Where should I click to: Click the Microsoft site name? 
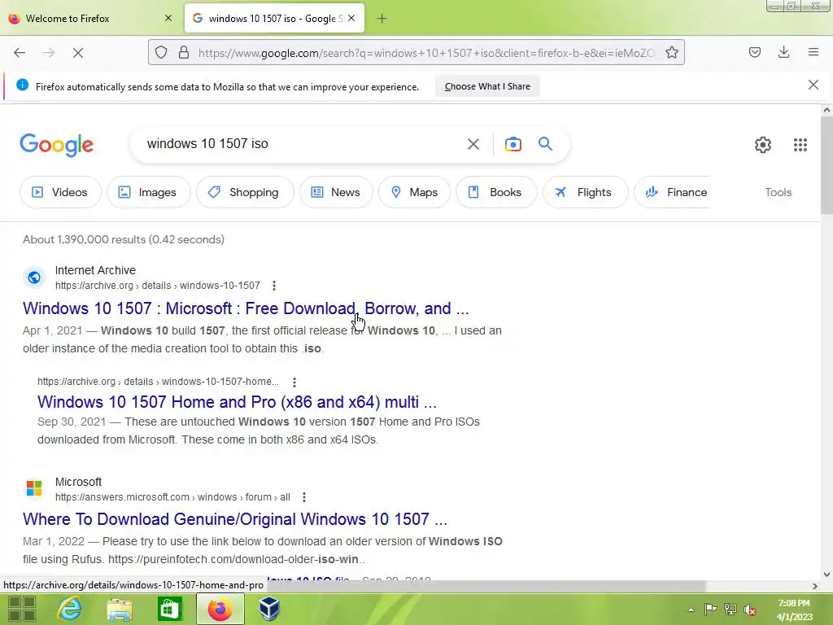[78, 482]
